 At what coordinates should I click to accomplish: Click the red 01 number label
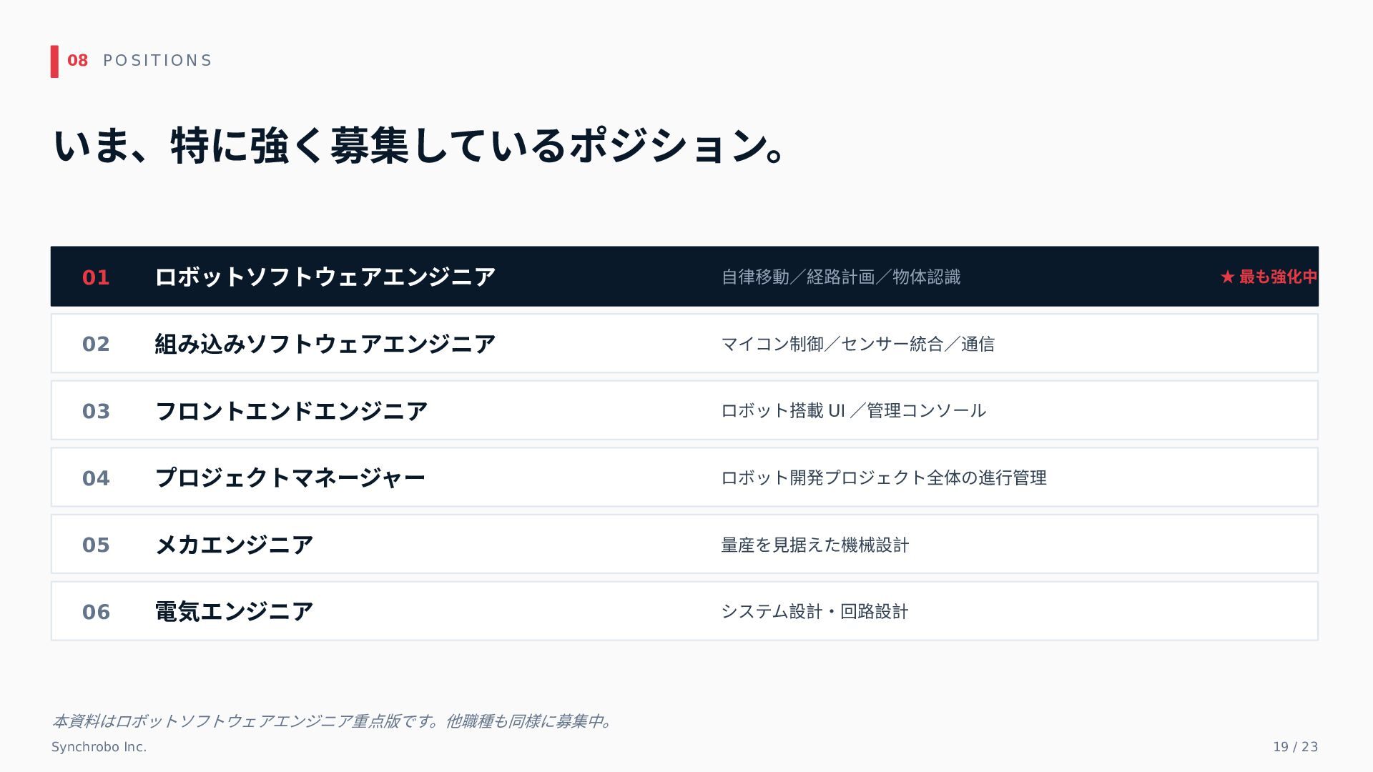pyautogui.click(x=96, y=277)
